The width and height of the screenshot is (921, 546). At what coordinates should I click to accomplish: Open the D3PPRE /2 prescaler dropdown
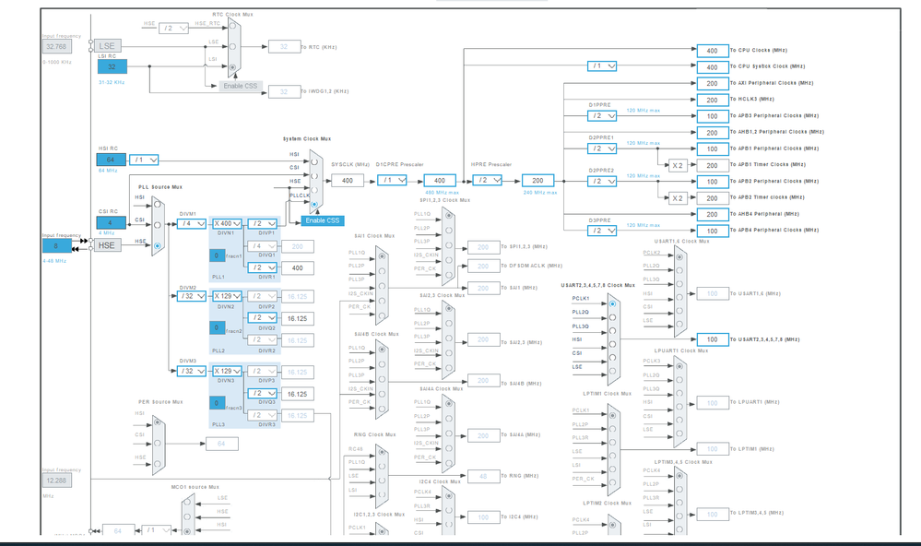coord(602,231)
